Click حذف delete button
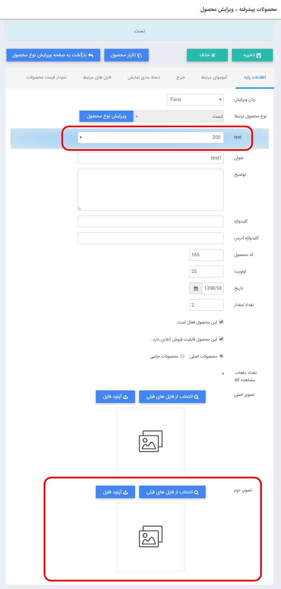The width and height of the screenshot is (281, 589). [x=207, y=55]
